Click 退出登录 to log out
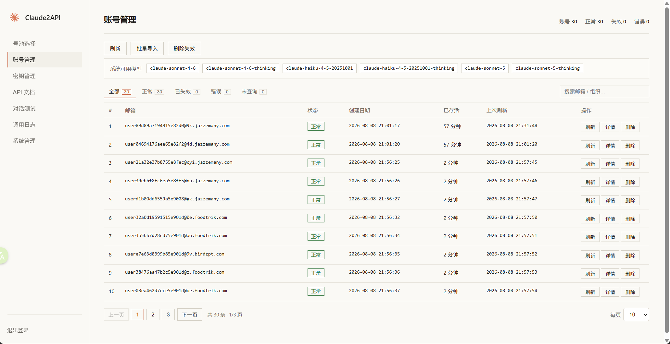Image resolution: width=670 pixels, height=344 pixels. pyautogui.click(x=18, y=330)
